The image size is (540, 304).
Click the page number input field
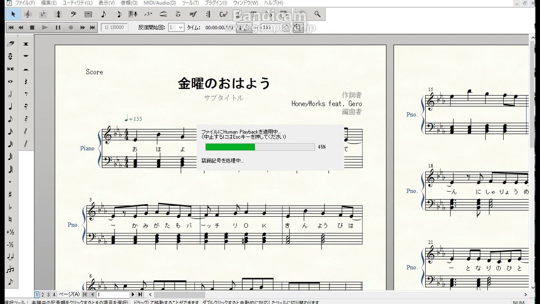click(113, 295)
